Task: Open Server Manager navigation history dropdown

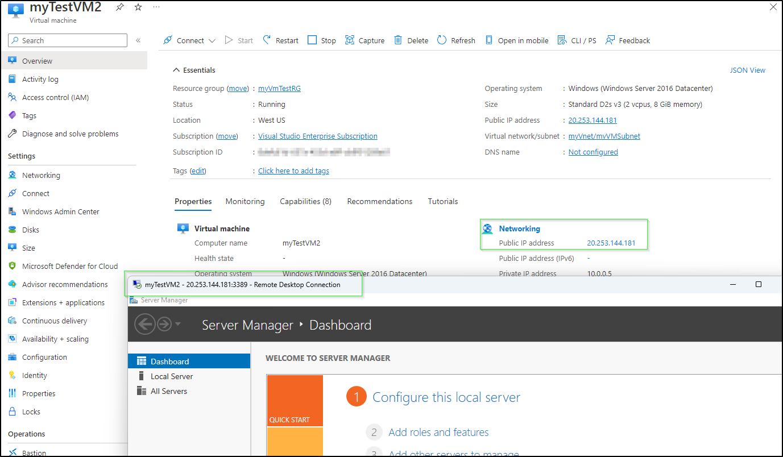Action: 178,324
